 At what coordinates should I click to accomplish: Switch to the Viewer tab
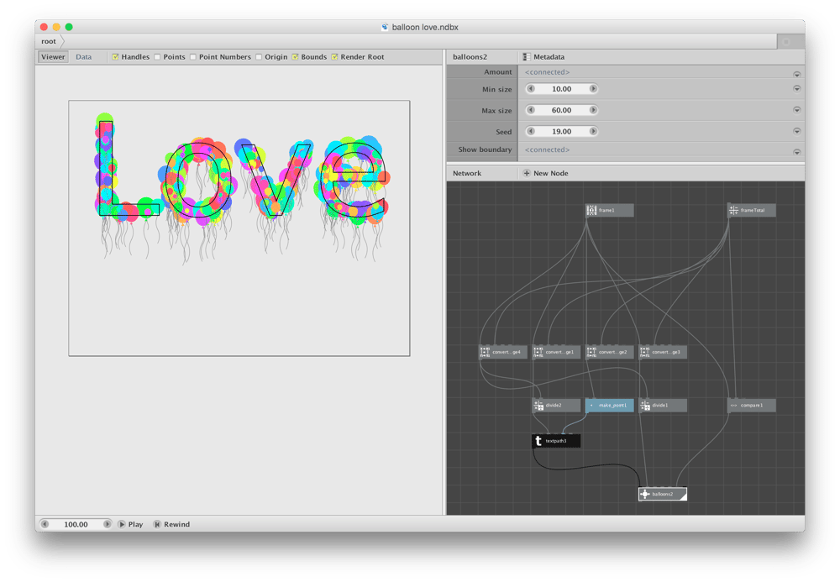[53, 57]
